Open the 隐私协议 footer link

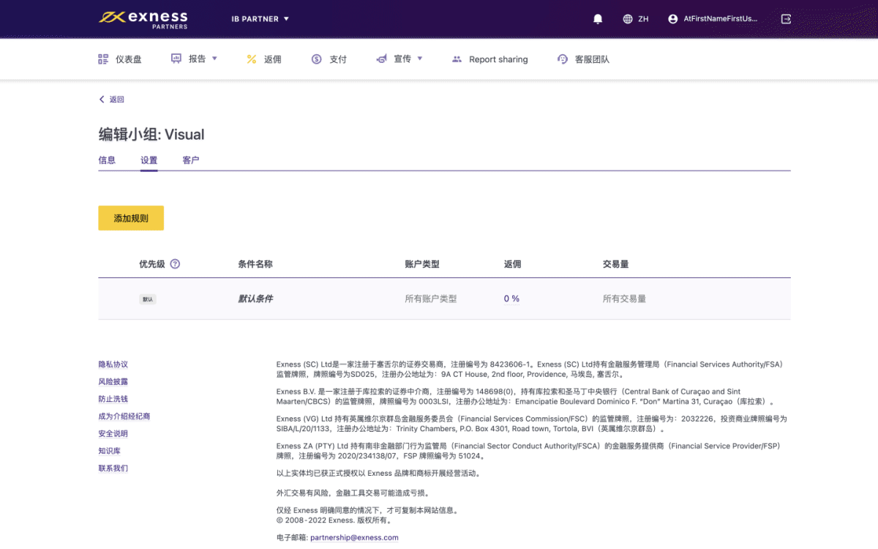point(113,365)
